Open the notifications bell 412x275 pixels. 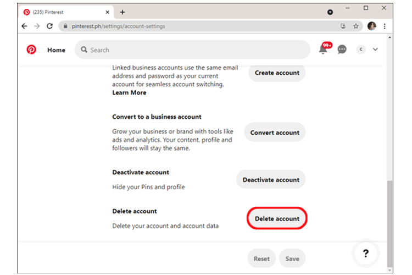click(324, 50)
